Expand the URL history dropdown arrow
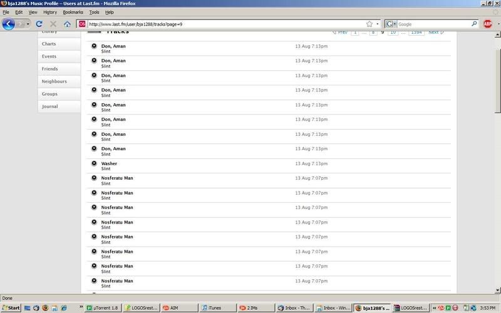Viewport: 501px width, 313px height. click(378, 24)
